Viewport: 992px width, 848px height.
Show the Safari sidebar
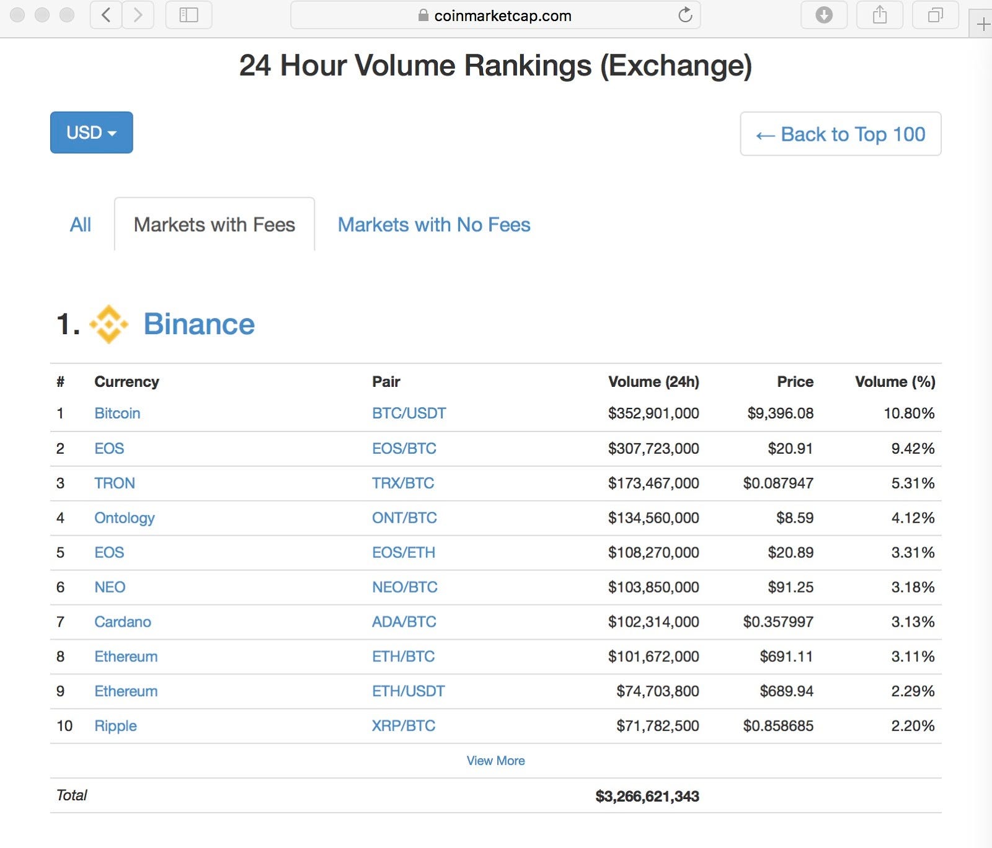(x=188, y=15)
